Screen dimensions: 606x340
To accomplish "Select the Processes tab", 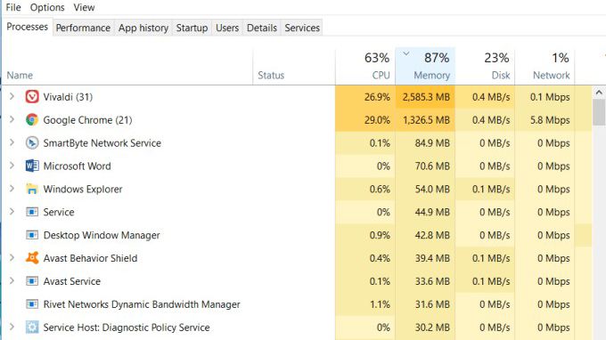I will point(28,27).
